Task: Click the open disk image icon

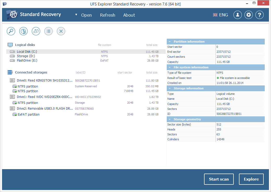Action: [36, 31]
